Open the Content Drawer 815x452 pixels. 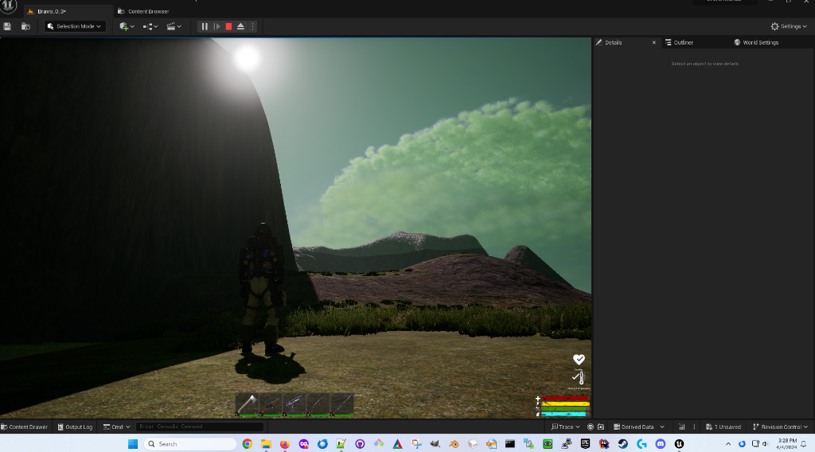25,427
